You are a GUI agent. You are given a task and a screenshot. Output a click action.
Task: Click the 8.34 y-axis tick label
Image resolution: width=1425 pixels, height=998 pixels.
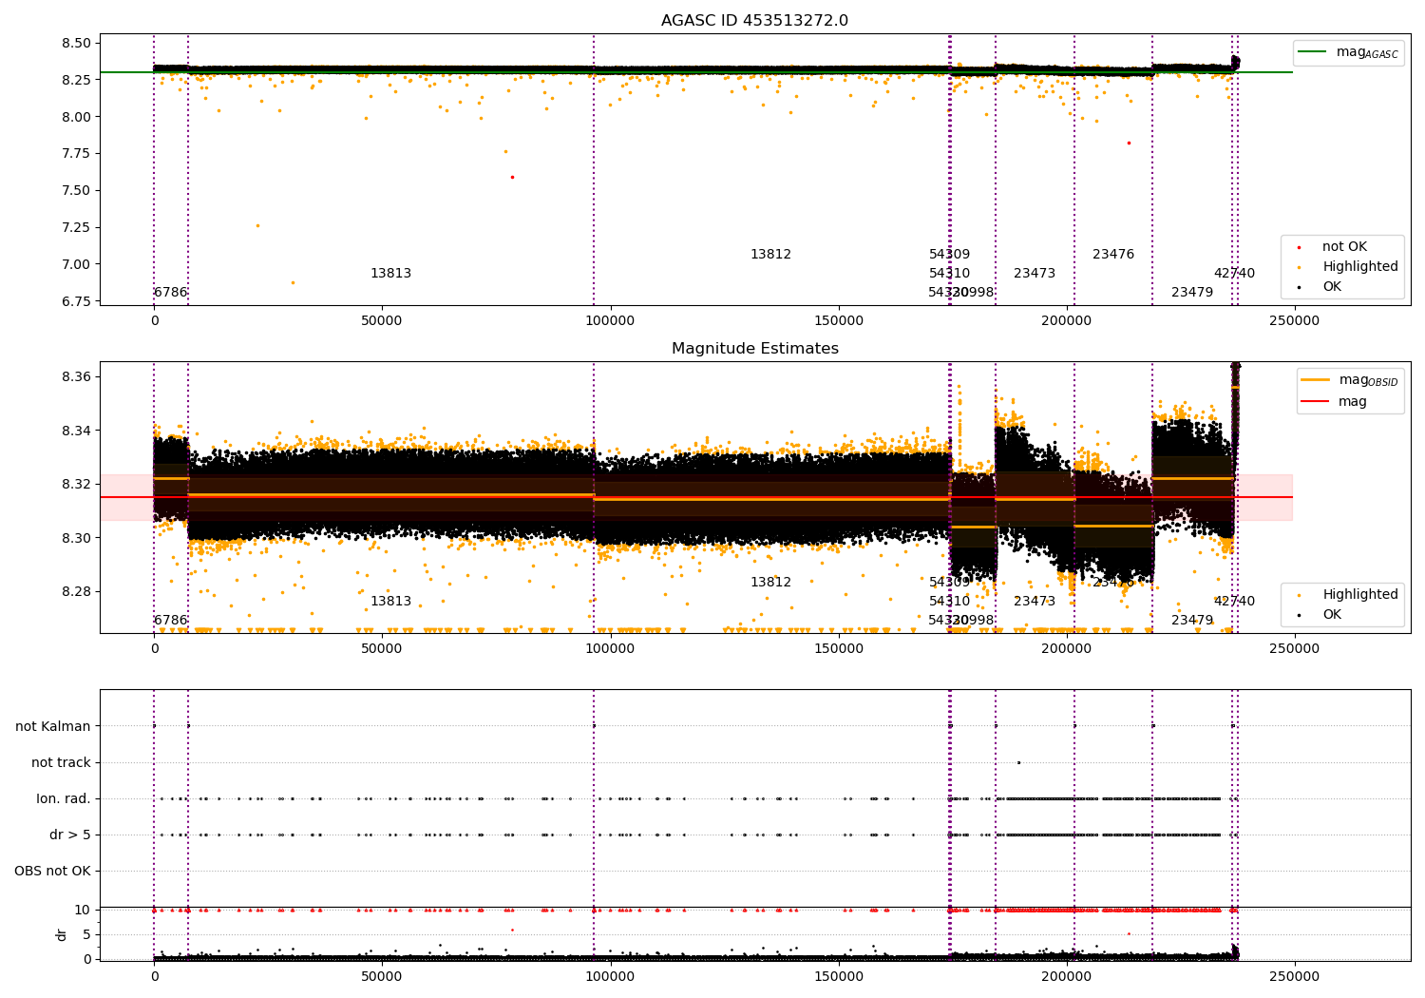point(75,432)
